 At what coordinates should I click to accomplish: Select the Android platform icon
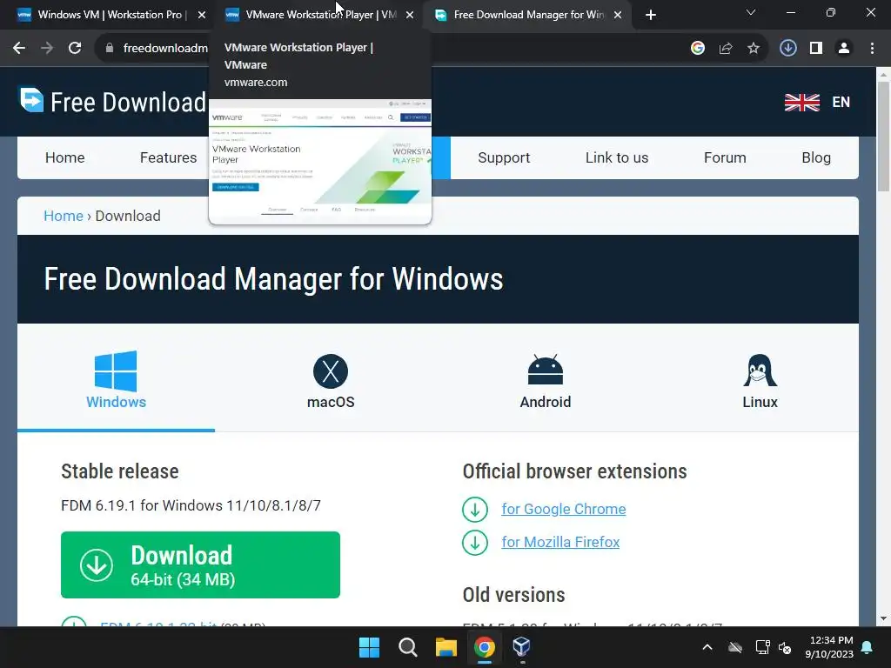coord(546,371)
